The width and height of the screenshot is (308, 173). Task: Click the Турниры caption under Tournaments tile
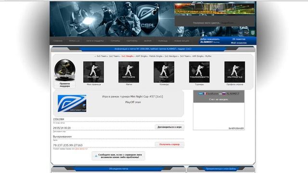[199, 85]
